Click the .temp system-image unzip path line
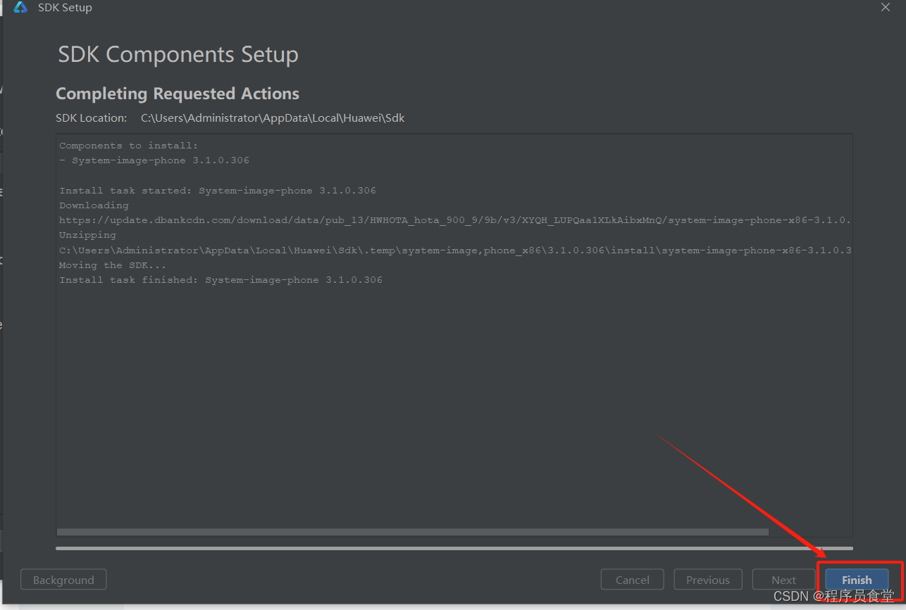Viewport: 906px width, 610px height. (x=455, y=250)
